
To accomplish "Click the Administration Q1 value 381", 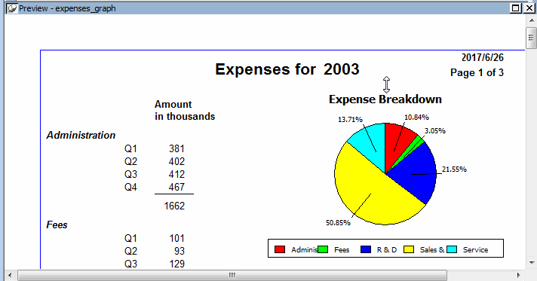I will (x=176, y=148).
